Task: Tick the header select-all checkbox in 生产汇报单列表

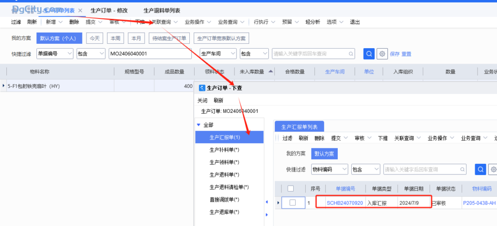Action: click(x=290, y=189)
